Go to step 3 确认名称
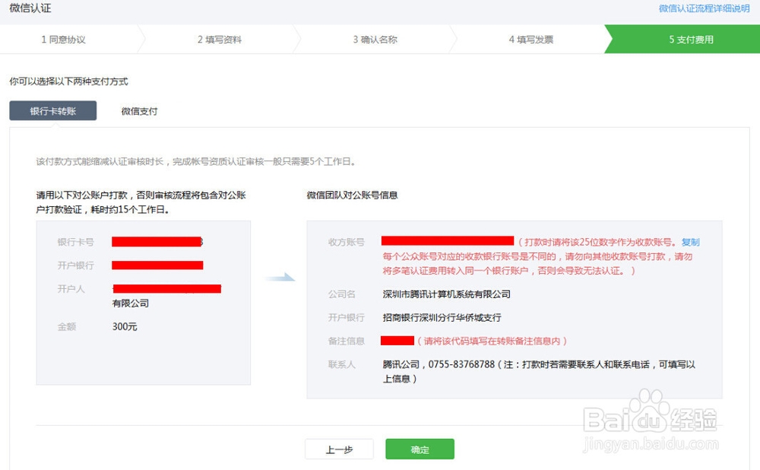This screenshot has width=760, height=470. click(372, 39)
